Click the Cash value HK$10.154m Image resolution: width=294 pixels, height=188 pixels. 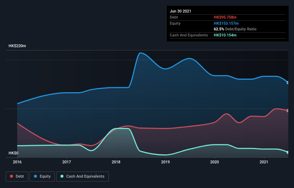click(x=225, y=35)
